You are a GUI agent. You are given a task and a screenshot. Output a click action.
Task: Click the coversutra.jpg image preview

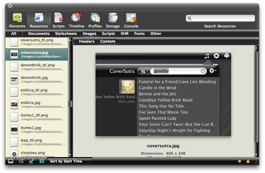[x=163, y=94]
